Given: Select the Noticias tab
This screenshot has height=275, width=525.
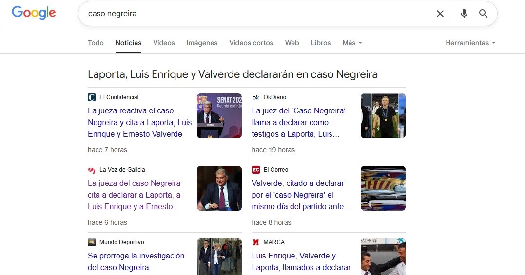Looking at the screenshot, I should (129, 43).
